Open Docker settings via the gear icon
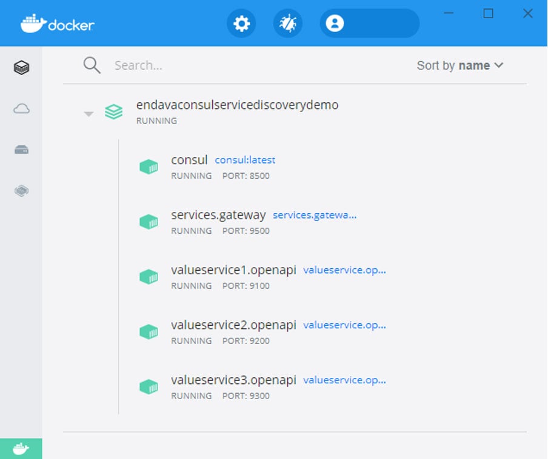Viewport: 548px width, 459px height. [241, 23]
